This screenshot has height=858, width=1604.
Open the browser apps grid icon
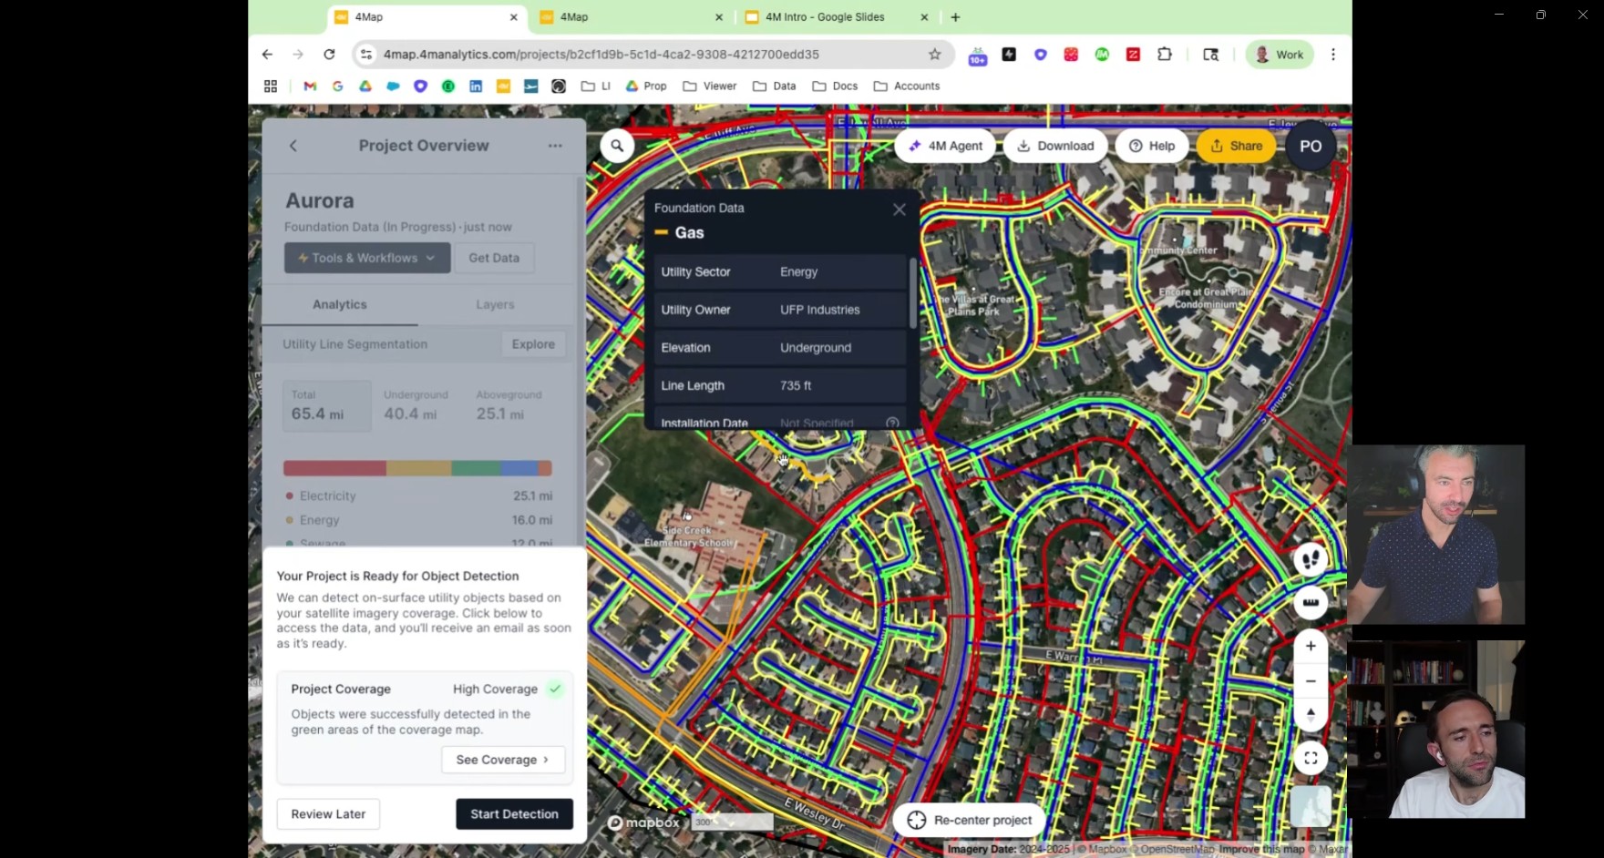(x=271, y=87)
